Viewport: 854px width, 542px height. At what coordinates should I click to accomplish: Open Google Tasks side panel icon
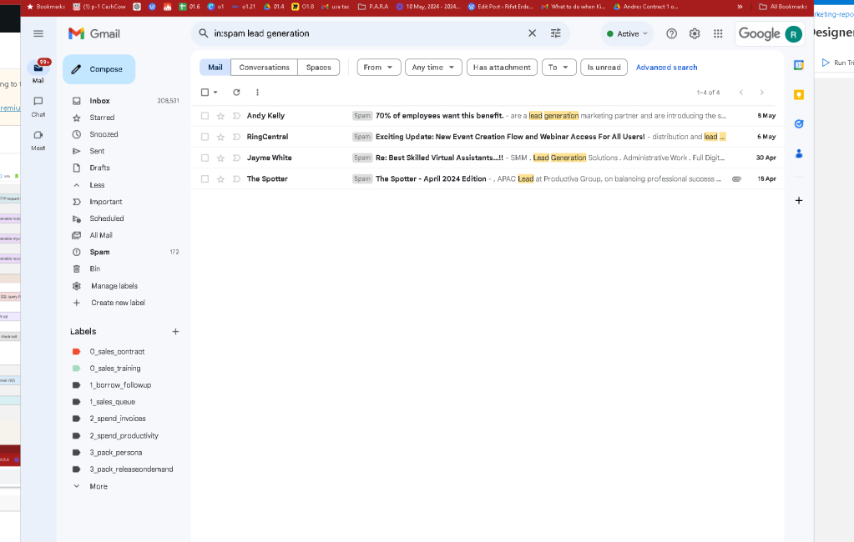pos(798,124)
